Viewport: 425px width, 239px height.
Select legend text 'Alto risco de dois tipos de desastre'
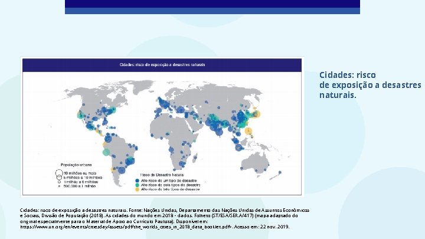click(x=171, y=185)
